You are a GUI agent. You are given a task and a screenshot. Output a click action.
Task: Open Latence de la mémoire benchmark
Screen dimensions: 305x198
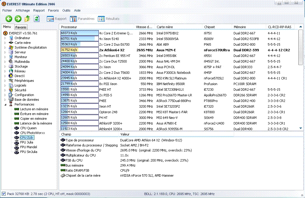(36, 123)
